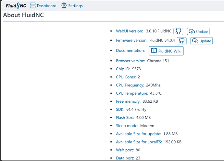Image resolution: width=224 pixels, height=161 pixels.
Task: Select the 'Web port:' label
Action: click(x=125, y=150)
